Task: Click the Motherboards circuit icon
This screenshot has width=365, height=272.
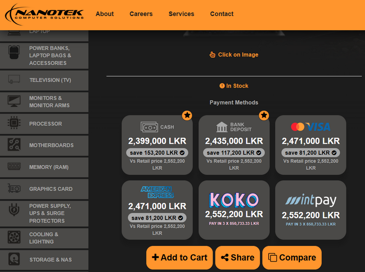Action: (x=14, y=144)
